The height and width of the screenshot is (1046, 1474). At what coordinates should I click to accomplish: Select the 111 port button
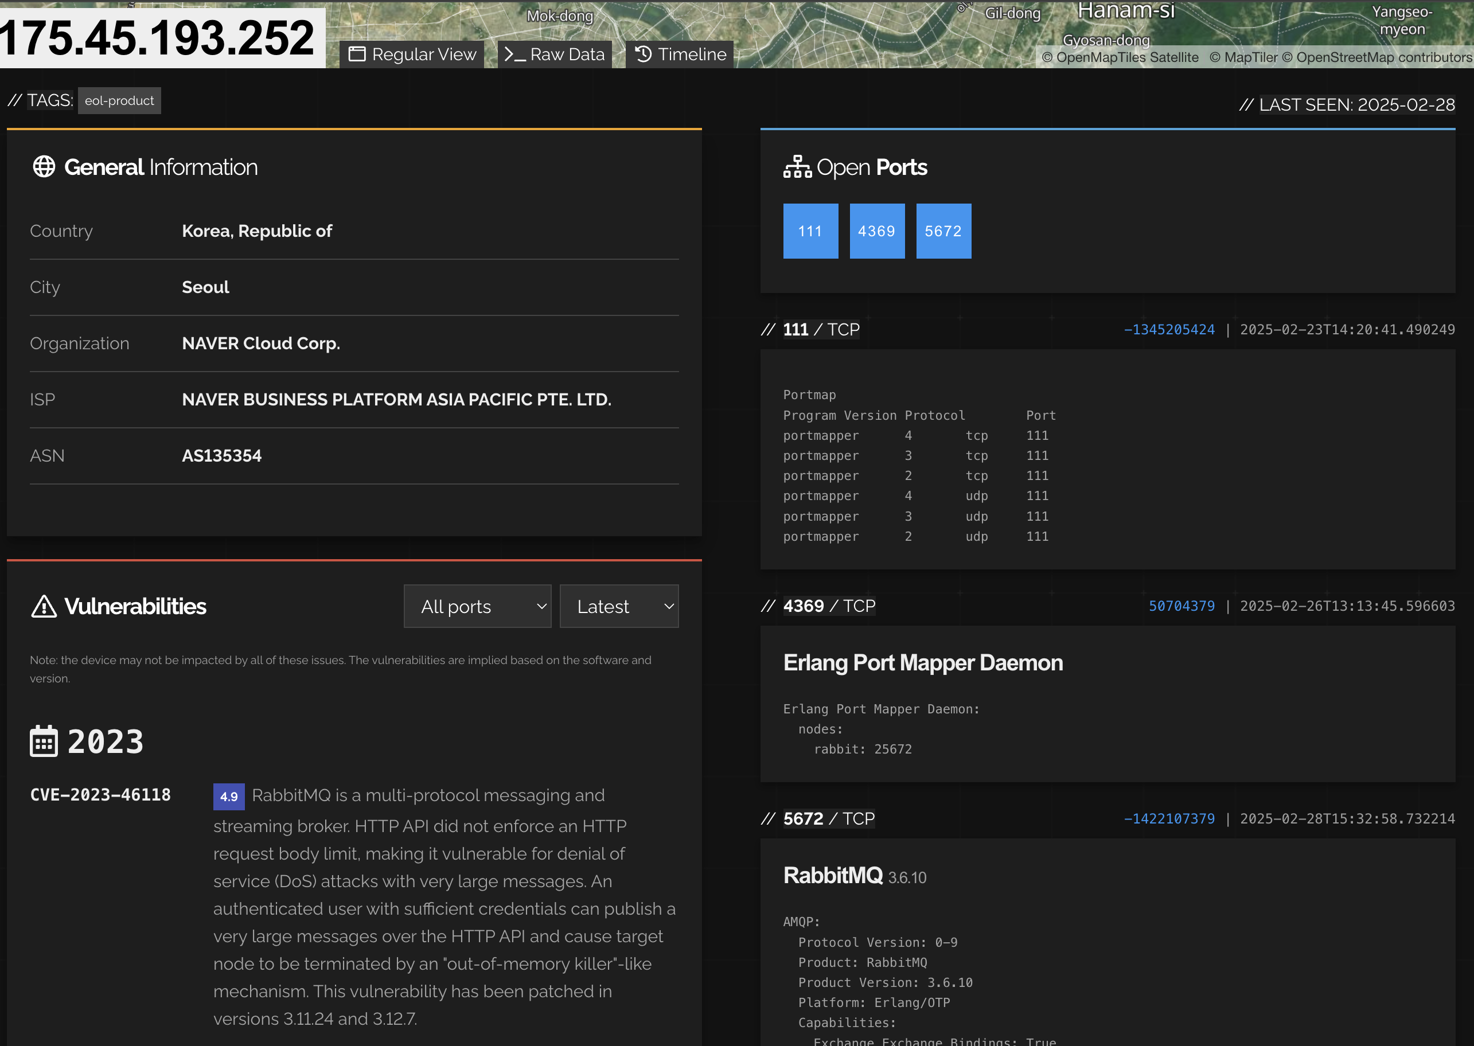click(810, 231)
